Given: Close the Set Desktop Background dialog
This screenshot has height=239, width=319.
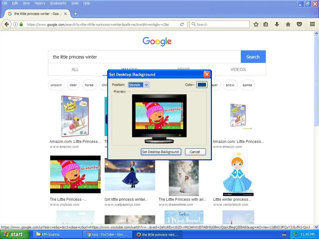Looking at the screenshot, I should (x=207, y=74).
